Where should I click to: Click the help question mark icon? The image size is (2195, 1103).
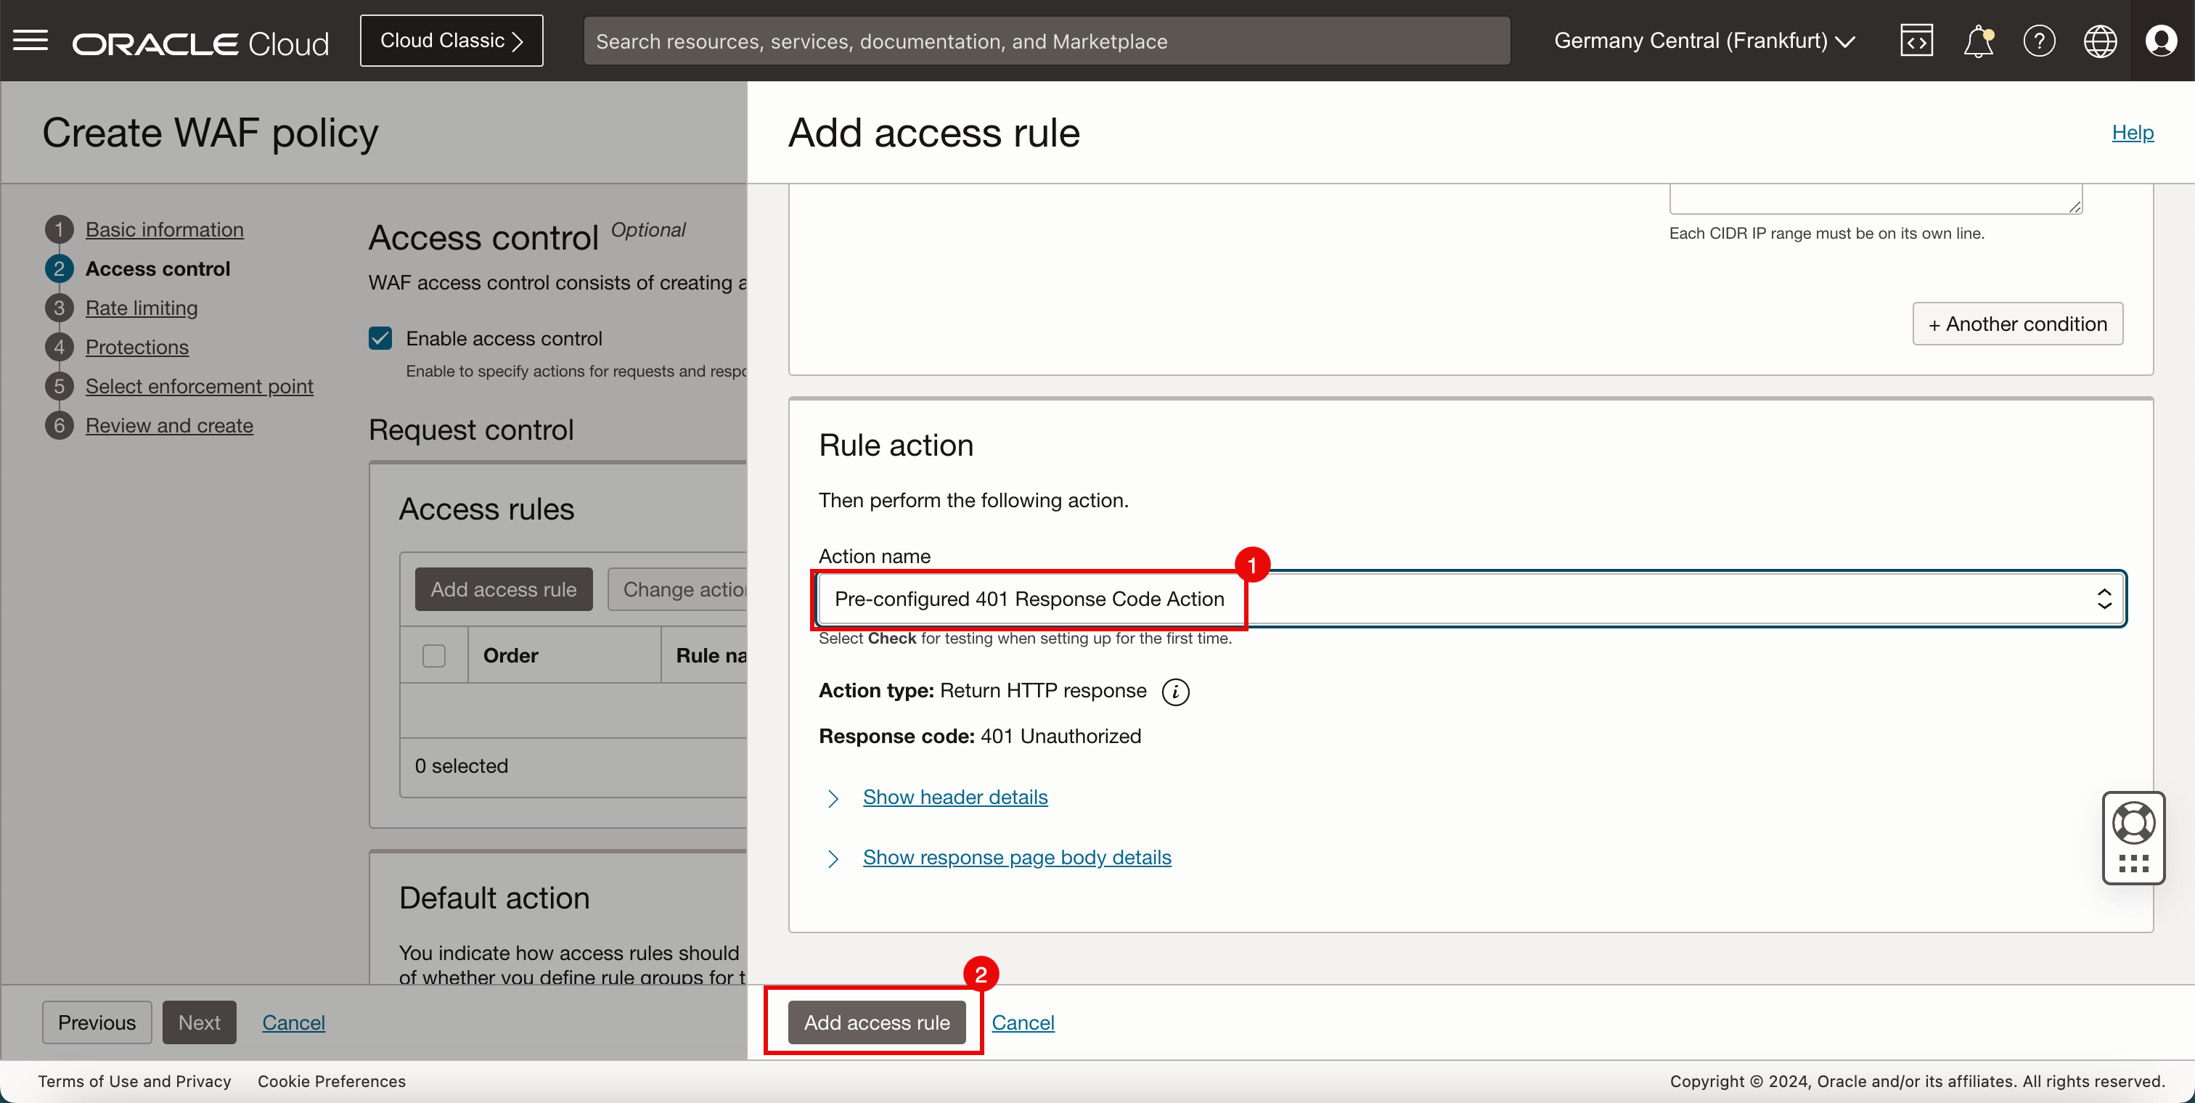tap(2037, 41)
